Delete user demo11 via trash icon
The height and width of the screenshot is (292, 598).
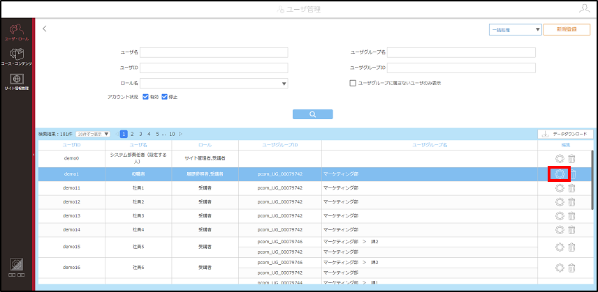click(x=571, y=188)
